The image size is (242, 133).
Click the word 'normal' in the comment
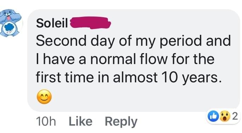click(113, 59)
